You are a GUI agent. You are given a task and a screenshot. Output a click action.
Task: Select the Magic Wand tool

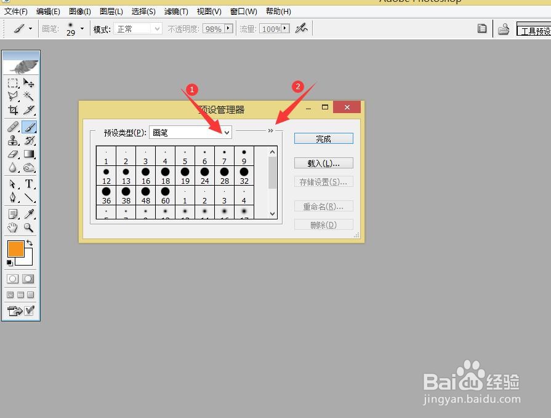click(x=28, y=96)
